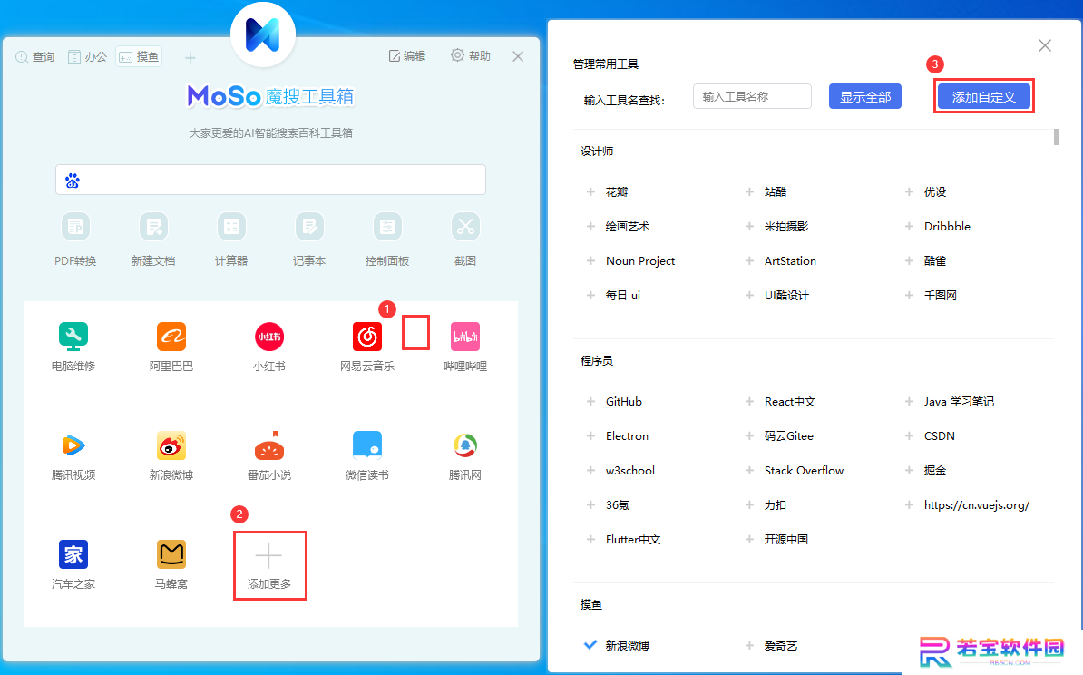Click the Baidu paw search engine icon
The width and height of the screenshot is (1083, 675).
click(73, 181)
